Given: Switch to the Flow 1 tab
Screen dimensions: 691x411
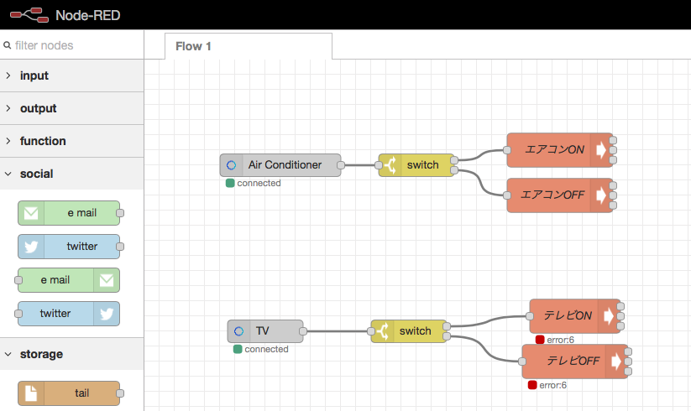Looking at the screenshot, I should pyautogui.click(x=249, y=46).
